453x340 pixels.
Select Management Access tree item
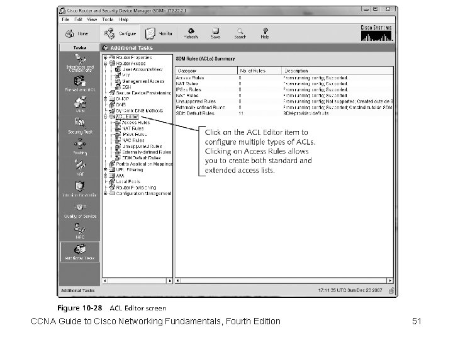[x=143, y=81]
